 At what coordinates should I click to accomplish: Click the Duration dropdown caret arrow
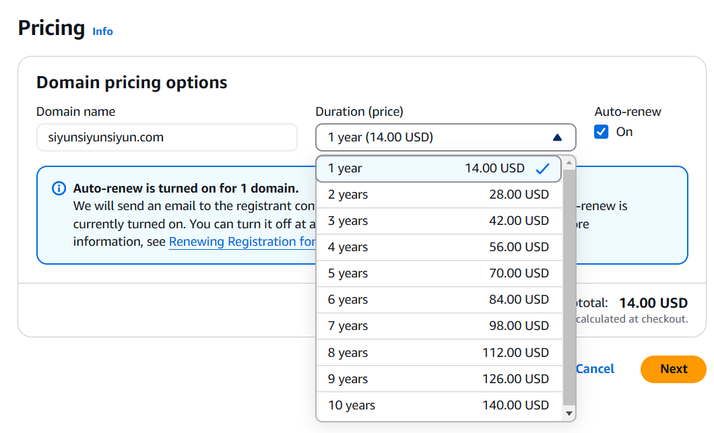coord(557,137)
